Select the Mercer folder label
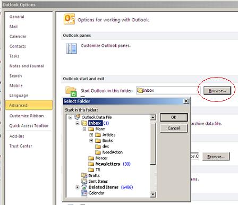Image resolution: width=238 pixels, height=205 pixels. pos(101,158)
